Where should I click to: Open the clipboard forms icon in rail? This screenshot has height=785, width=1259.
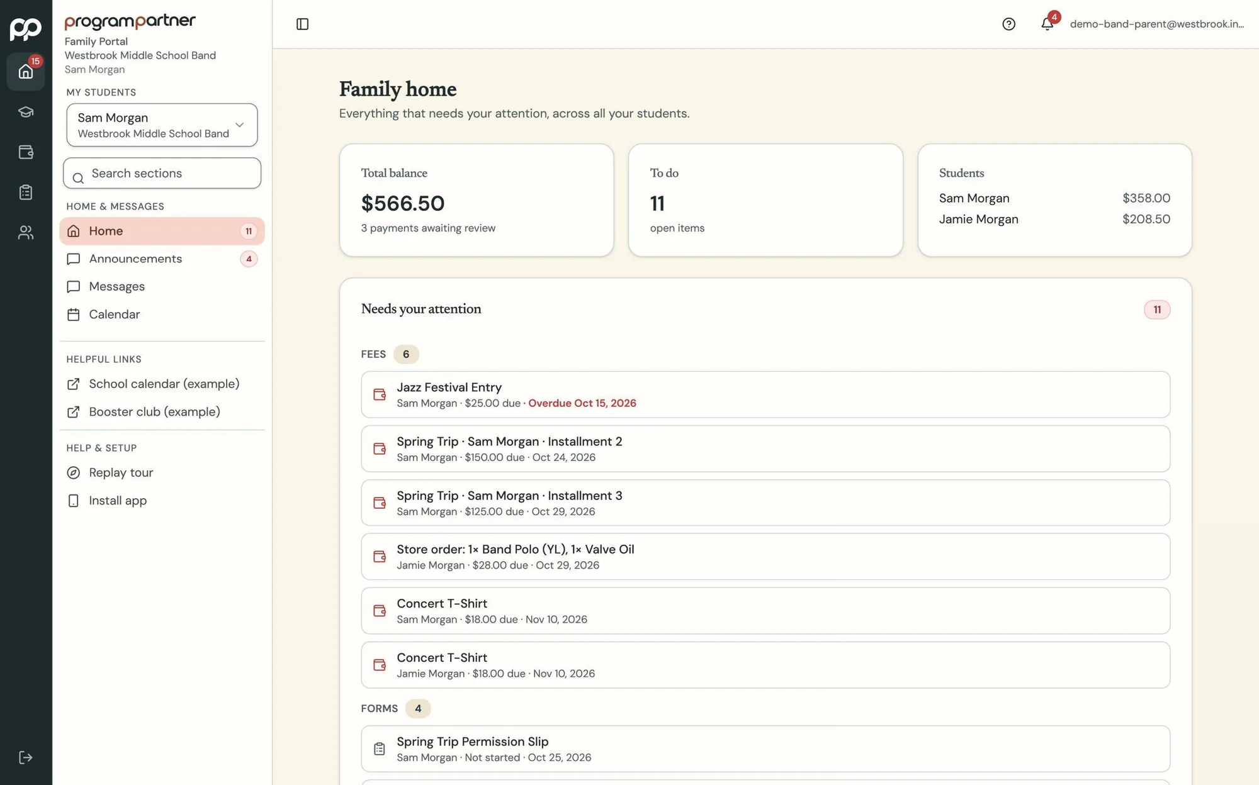26,192
